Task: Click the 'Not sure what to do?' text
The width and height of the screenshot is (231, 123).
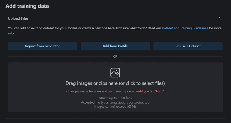Action: pyautogui.click(x=132, y=28)
